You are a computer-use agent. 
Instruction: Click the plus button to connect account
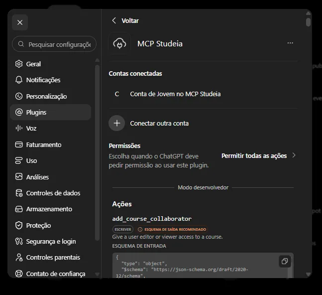pyautogui.click(x=116, y=123)
